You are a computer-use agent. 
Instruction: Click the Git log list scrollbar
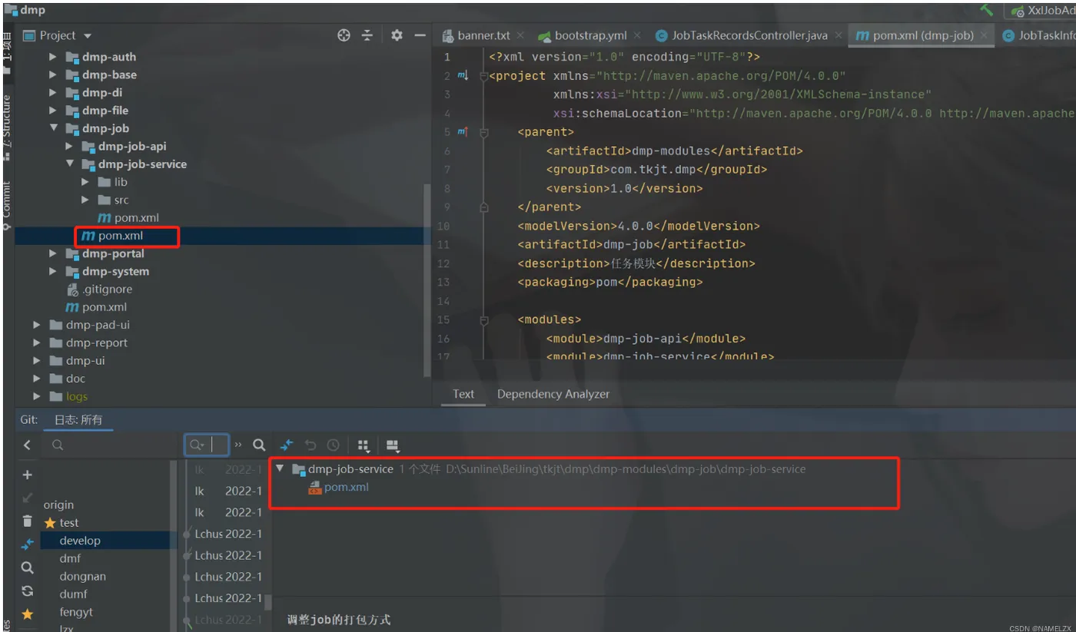tap(268, 602)
